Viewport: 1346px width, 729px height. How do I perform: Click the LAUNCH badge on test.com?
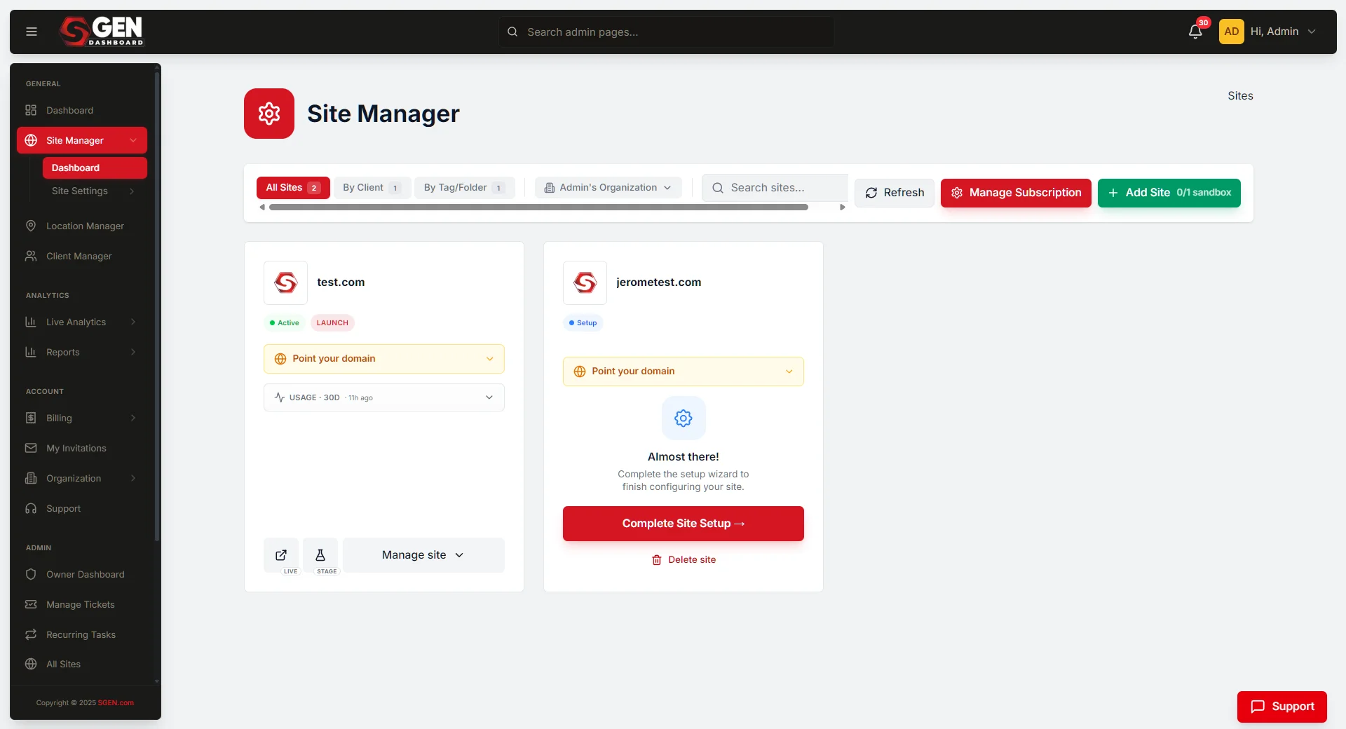pyautogui.click(x=332, y=323)
